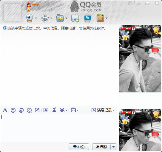Start a voice call with microphone icon
The height and width of the screenshot is (152, 162).
pyautogui.click(x=45, y=18)
